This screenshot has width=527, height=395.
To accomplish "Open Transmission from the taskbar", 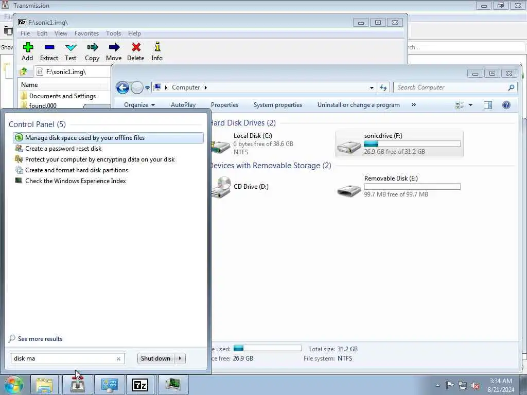I will pyautogui.click(x=77, y=385).
